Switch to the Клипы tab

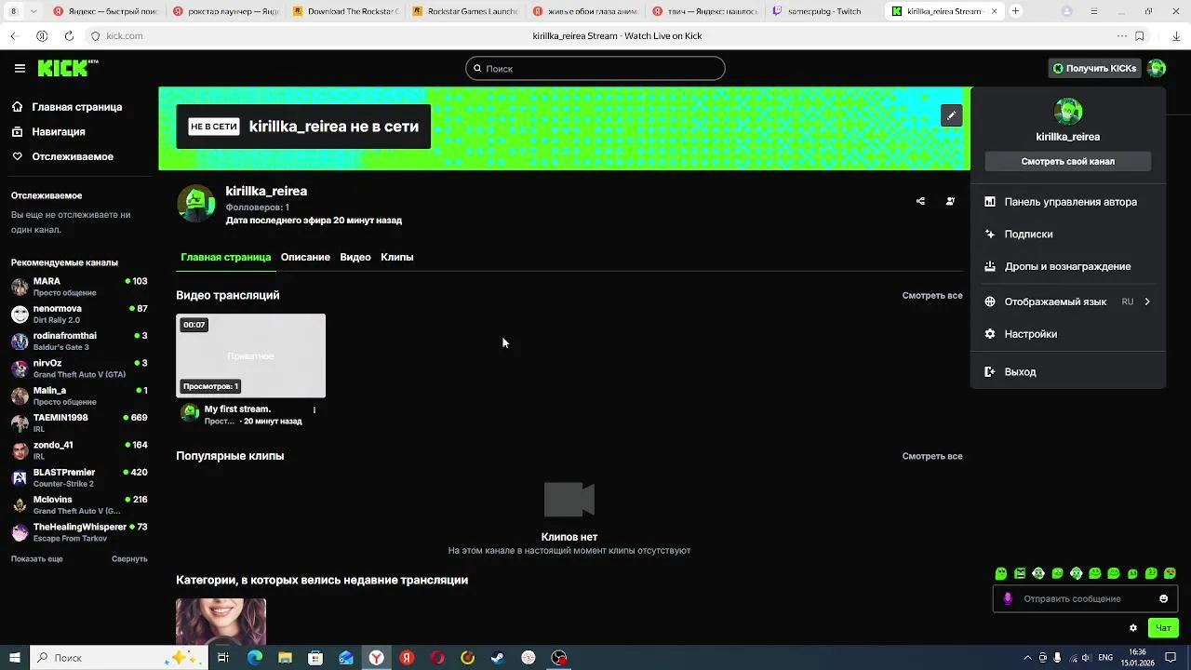click(x=397, y=257)
